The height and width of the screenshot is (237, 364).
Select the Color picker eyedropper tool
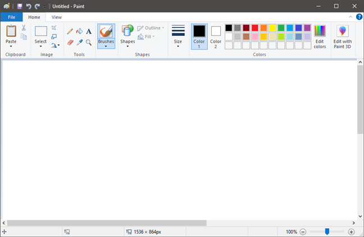click(x=79, y=42)
